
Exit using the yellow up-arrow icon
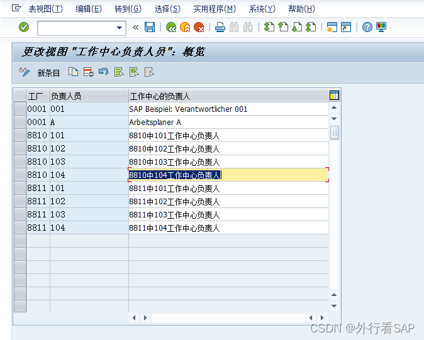point(185,27)
